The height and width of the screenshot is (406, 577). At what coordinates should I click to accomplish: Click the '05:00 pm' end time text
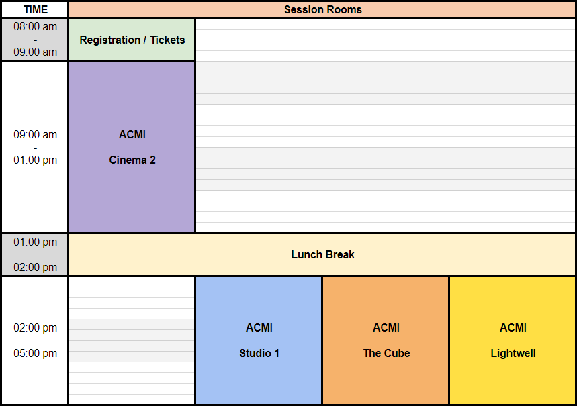click(35, 354)
